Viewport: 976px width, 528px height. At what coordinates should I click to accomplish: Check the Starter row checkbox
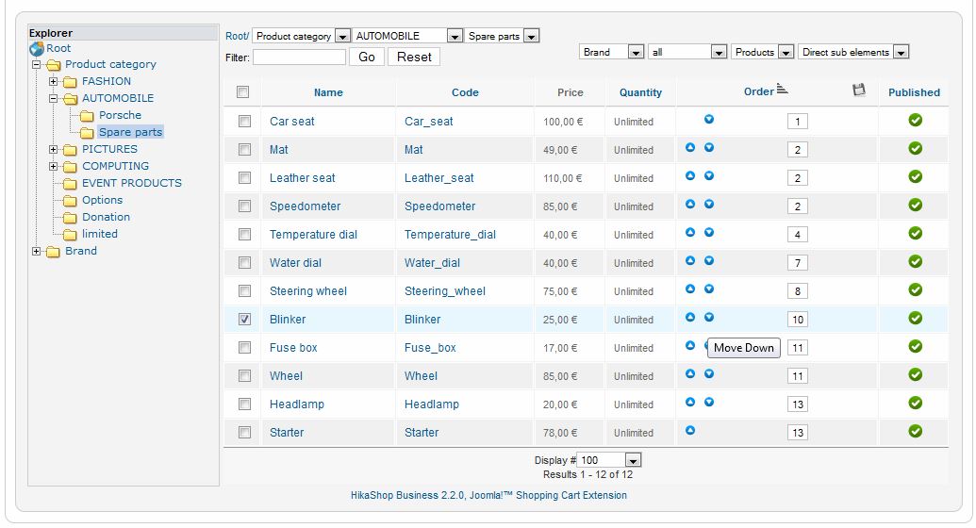[244, 432]
